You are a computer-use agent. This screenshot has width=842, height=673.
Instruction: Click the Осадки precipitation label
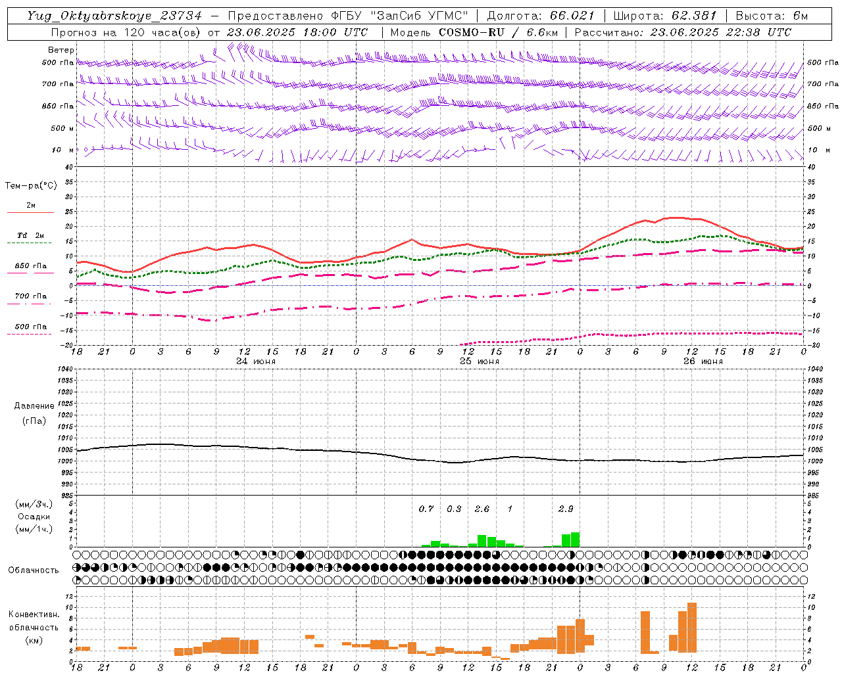(34, 517)
